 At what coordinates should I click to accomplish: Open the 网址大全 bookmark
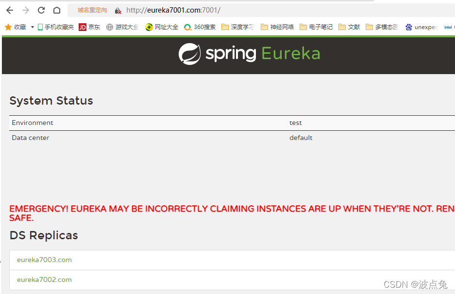pyautogui.click(x=162, y=27)
